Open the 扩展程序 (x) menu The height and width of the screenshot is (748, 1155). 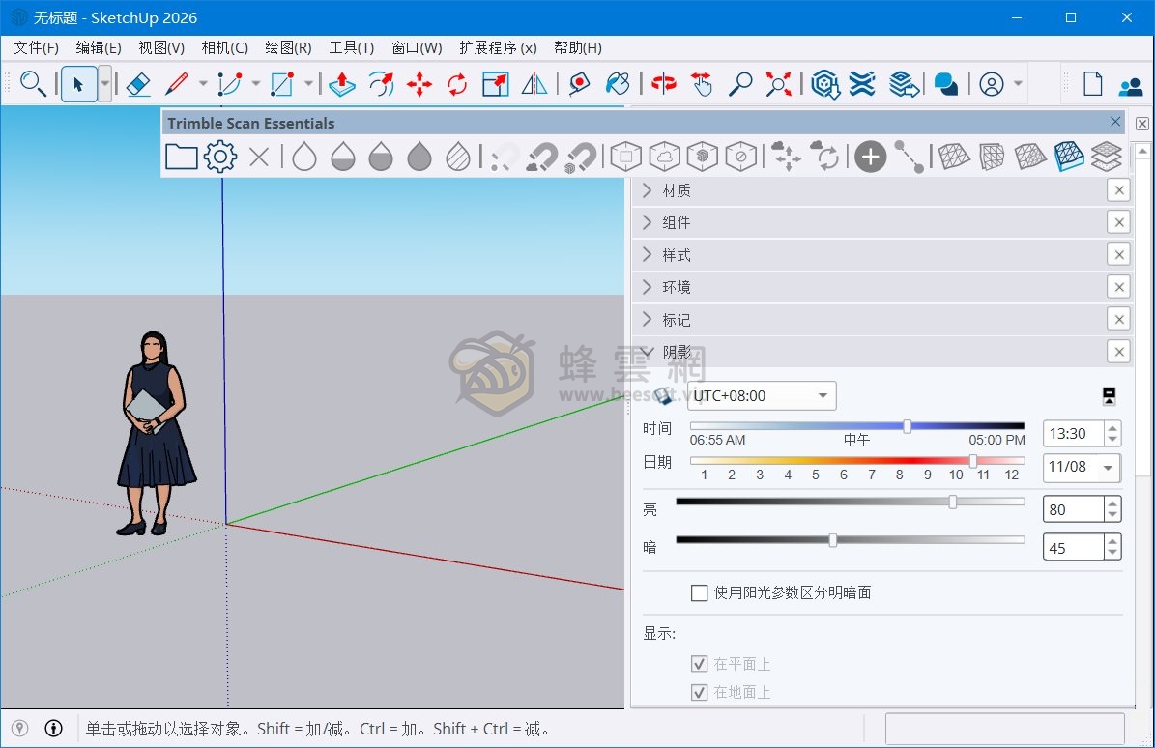point(498,48)
